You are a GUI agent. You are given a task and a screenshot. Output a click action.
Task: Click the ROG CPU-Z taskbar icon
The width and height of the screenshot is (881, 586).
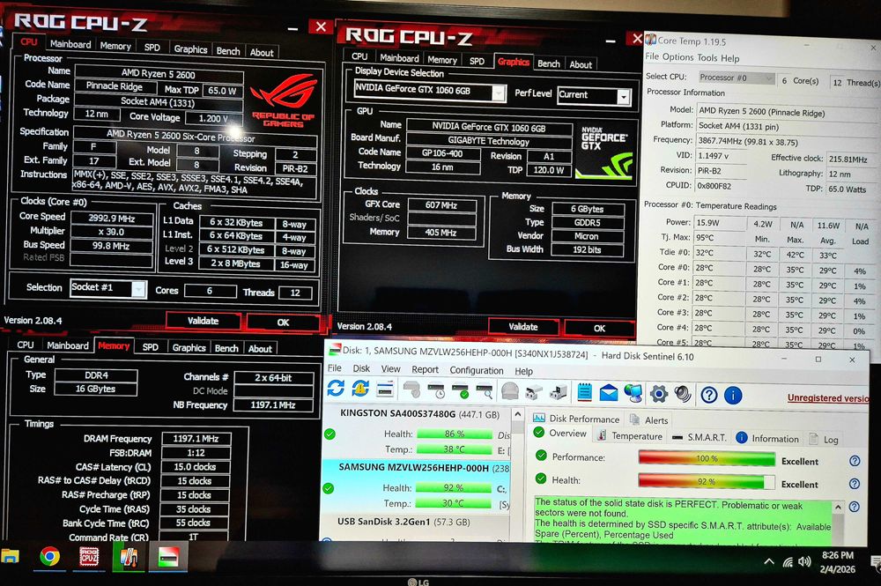pos(89,557)
